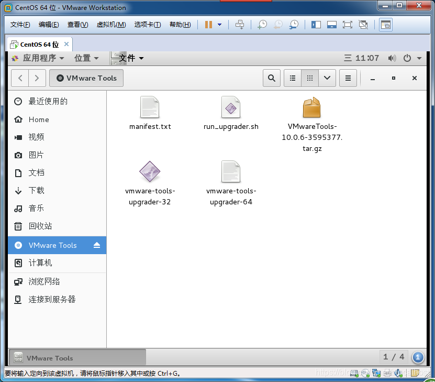Expand the 位置 places menu
435x382 pixels.
tap(86, 58)
